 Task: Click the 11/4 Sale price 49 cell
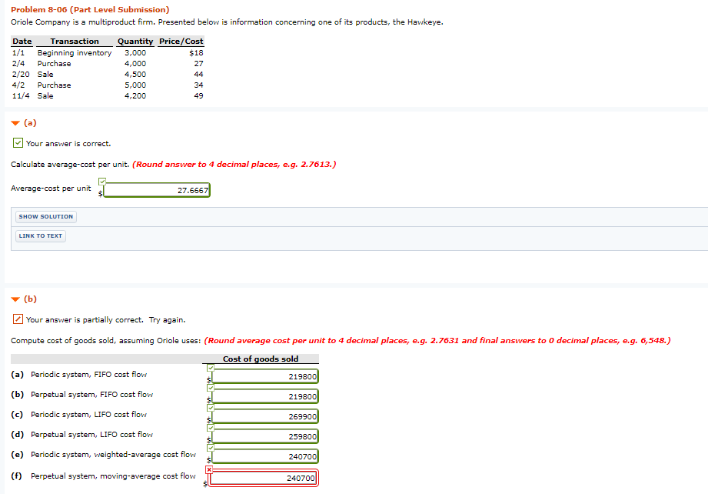tap(198, 96)
